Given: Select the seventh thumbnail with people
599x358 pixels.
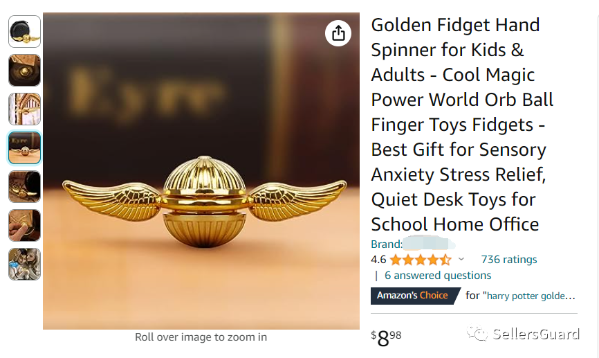Looking at the screenshot, I should [x=24, y=265].
